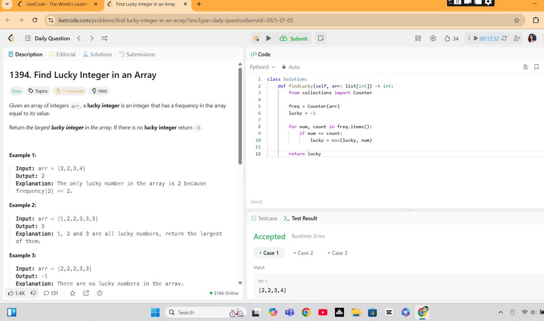544x321 pixels.
Task: Click the problem list icon beside Daily Question
Action: click(x=28, y=38)
